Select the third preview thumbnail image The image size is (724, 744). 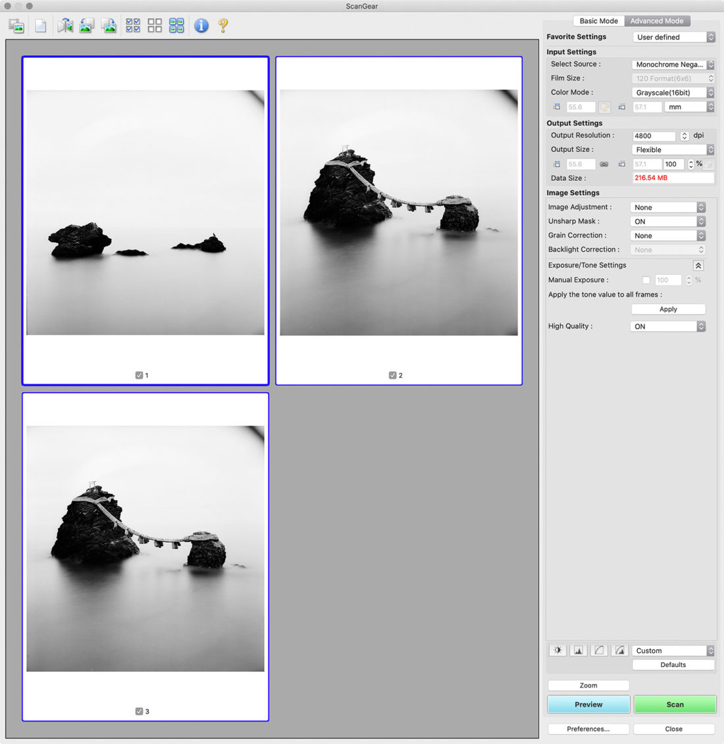145,548
